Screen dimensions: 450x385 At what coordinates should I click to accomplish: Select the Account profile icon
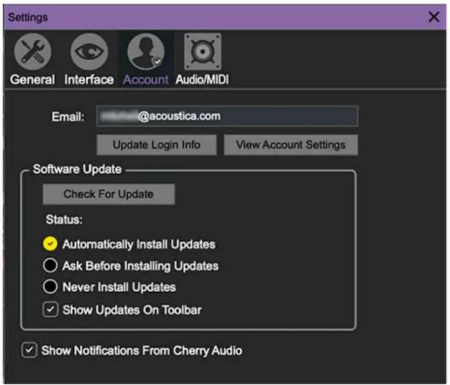pos(146,52)
